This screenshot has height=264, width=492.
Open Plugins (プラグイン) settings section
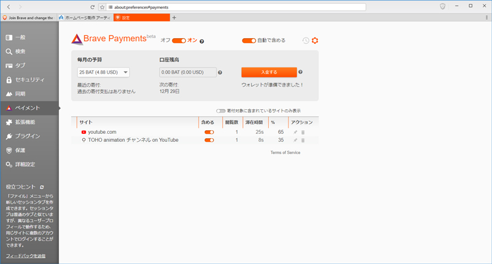pos(29,136)
